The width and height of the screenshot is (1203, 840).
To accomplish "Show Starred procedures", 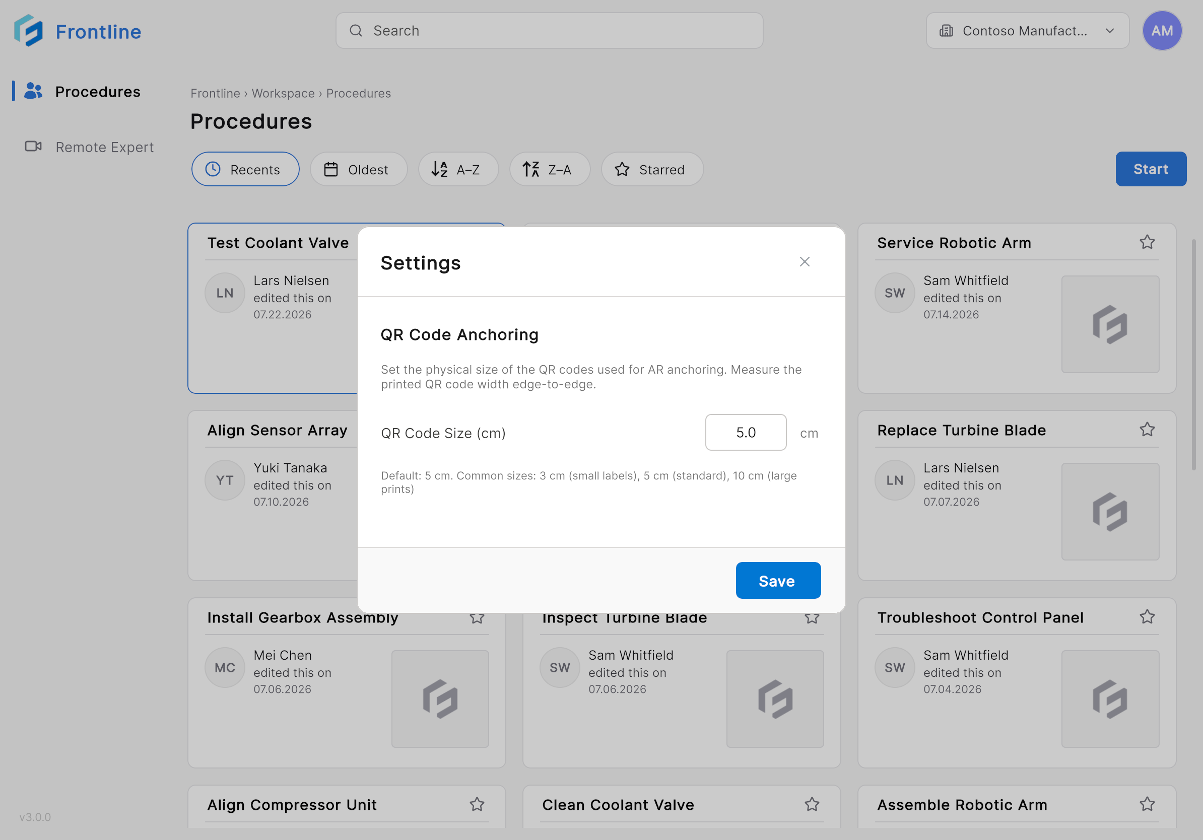I will pyautogui.click(x=652, y=169).
